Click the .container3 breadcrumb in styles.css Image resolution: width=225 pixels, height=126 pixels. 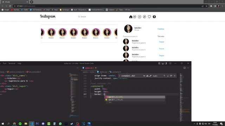(x=115, y=72)
